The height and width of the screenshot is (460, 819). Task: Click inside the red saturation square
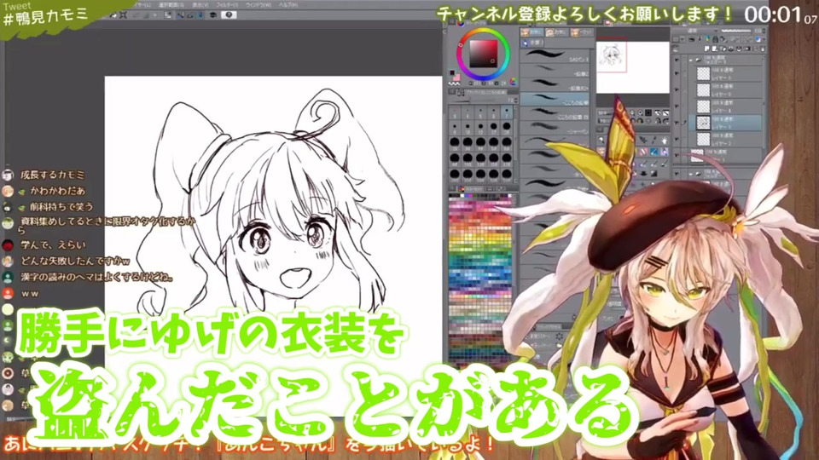484,54
